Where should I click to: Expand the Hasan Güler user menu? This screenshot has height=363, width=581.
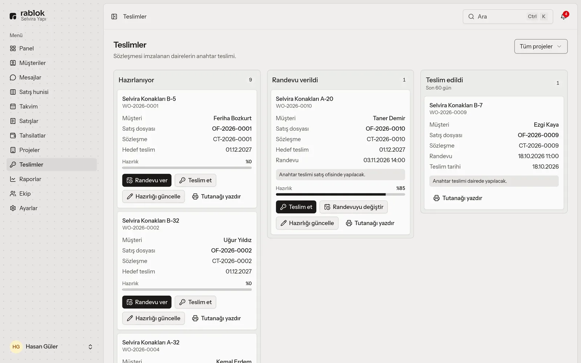click(x=52, y=347)
